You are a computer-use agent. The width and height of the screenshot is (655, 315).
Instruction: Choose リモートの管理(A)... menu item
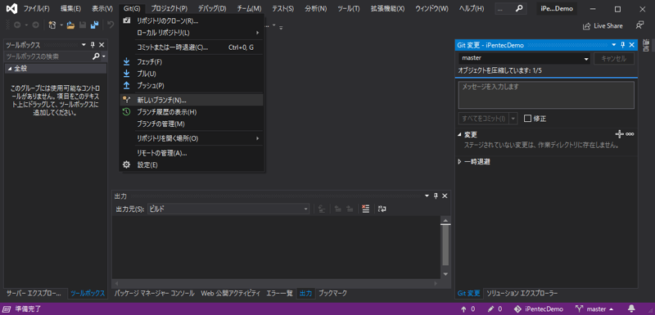click(x=192, y=153)
